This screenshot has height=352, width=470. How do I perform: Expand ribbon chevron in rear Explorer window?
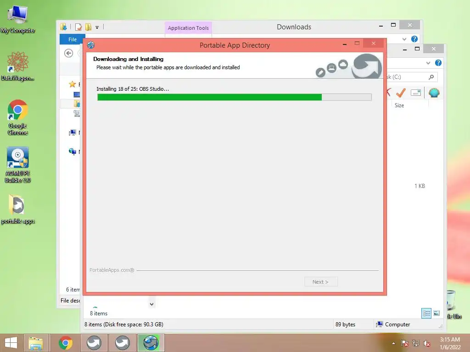click(428, 63)
